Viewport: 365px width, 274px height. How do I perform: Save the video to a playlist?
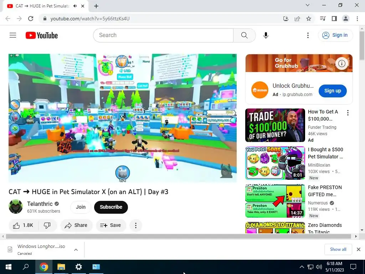tap(111, 225)
